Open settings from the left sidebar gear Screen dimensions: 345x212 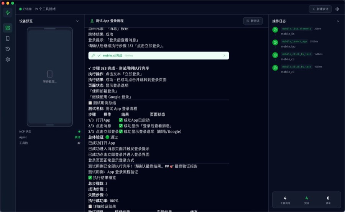point(8,59)
